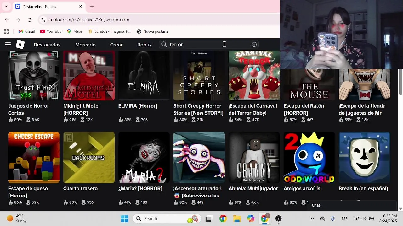Open the Carnival of Terror thumbnail
403x226 pixels.
pyautogui.click(x=254, y=75)
